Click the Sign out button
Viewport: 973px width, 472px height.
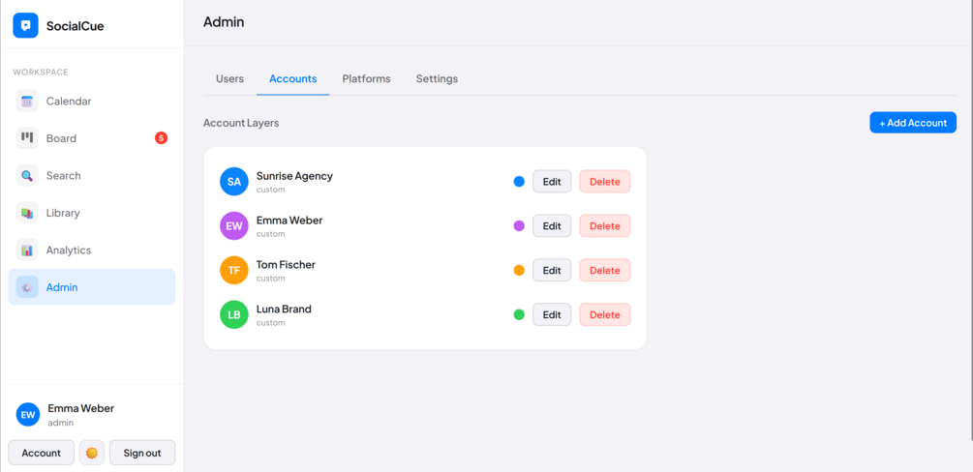(x=142, y=453)
